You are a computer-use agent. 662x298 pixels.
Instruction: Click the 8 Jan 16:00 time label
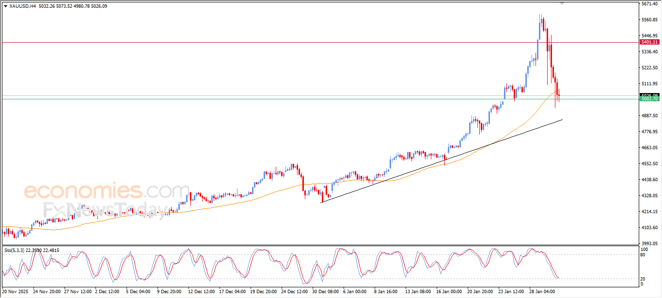[x=387, y=292]
